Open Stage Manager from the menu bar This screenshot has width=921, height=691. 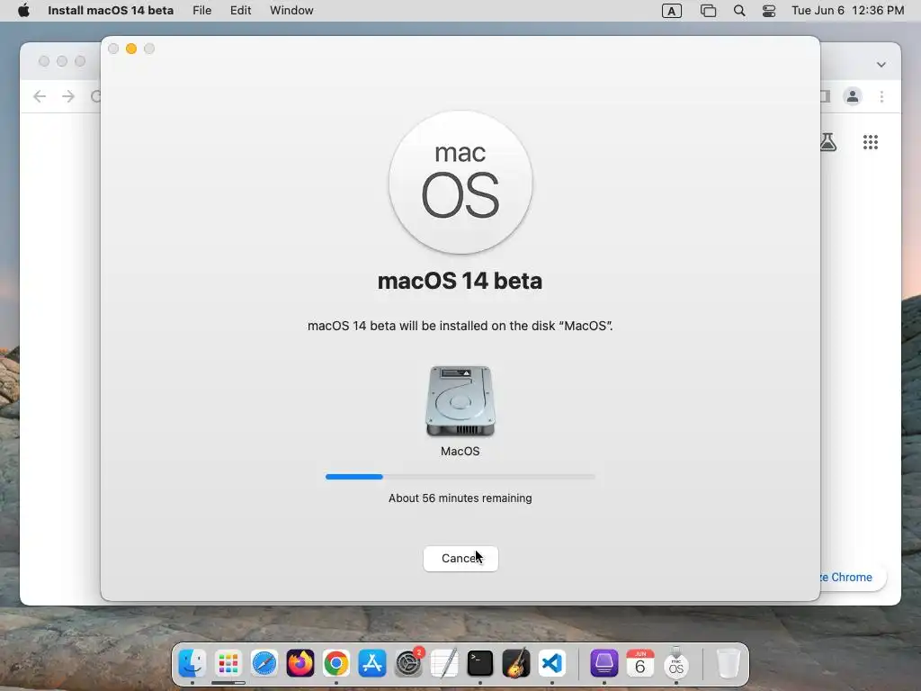(x=709, y=11)
